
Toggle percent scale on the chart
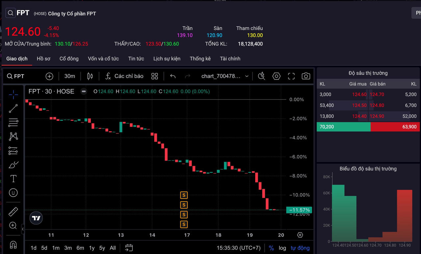(x=271, y=248)
